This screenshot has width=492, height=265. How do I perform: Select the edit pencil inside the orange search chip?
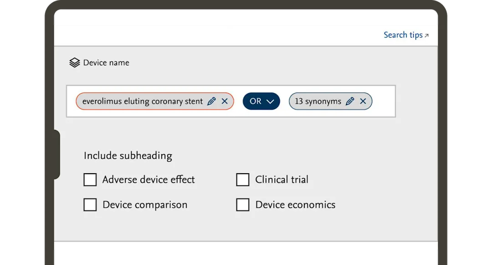click(x=211, y=101)
